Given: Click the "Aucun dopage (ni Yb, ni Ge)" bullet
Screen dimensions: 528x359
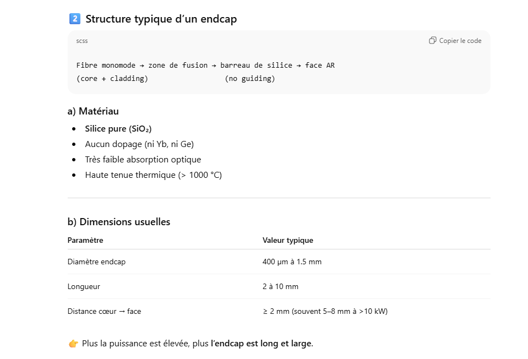Looking at the screenshot, I should tap(139, 144).
